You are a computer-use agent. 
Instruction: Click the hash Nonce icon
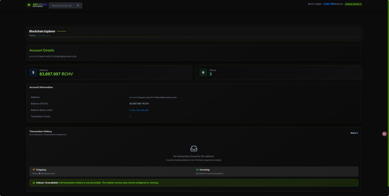tap(203, 72)
